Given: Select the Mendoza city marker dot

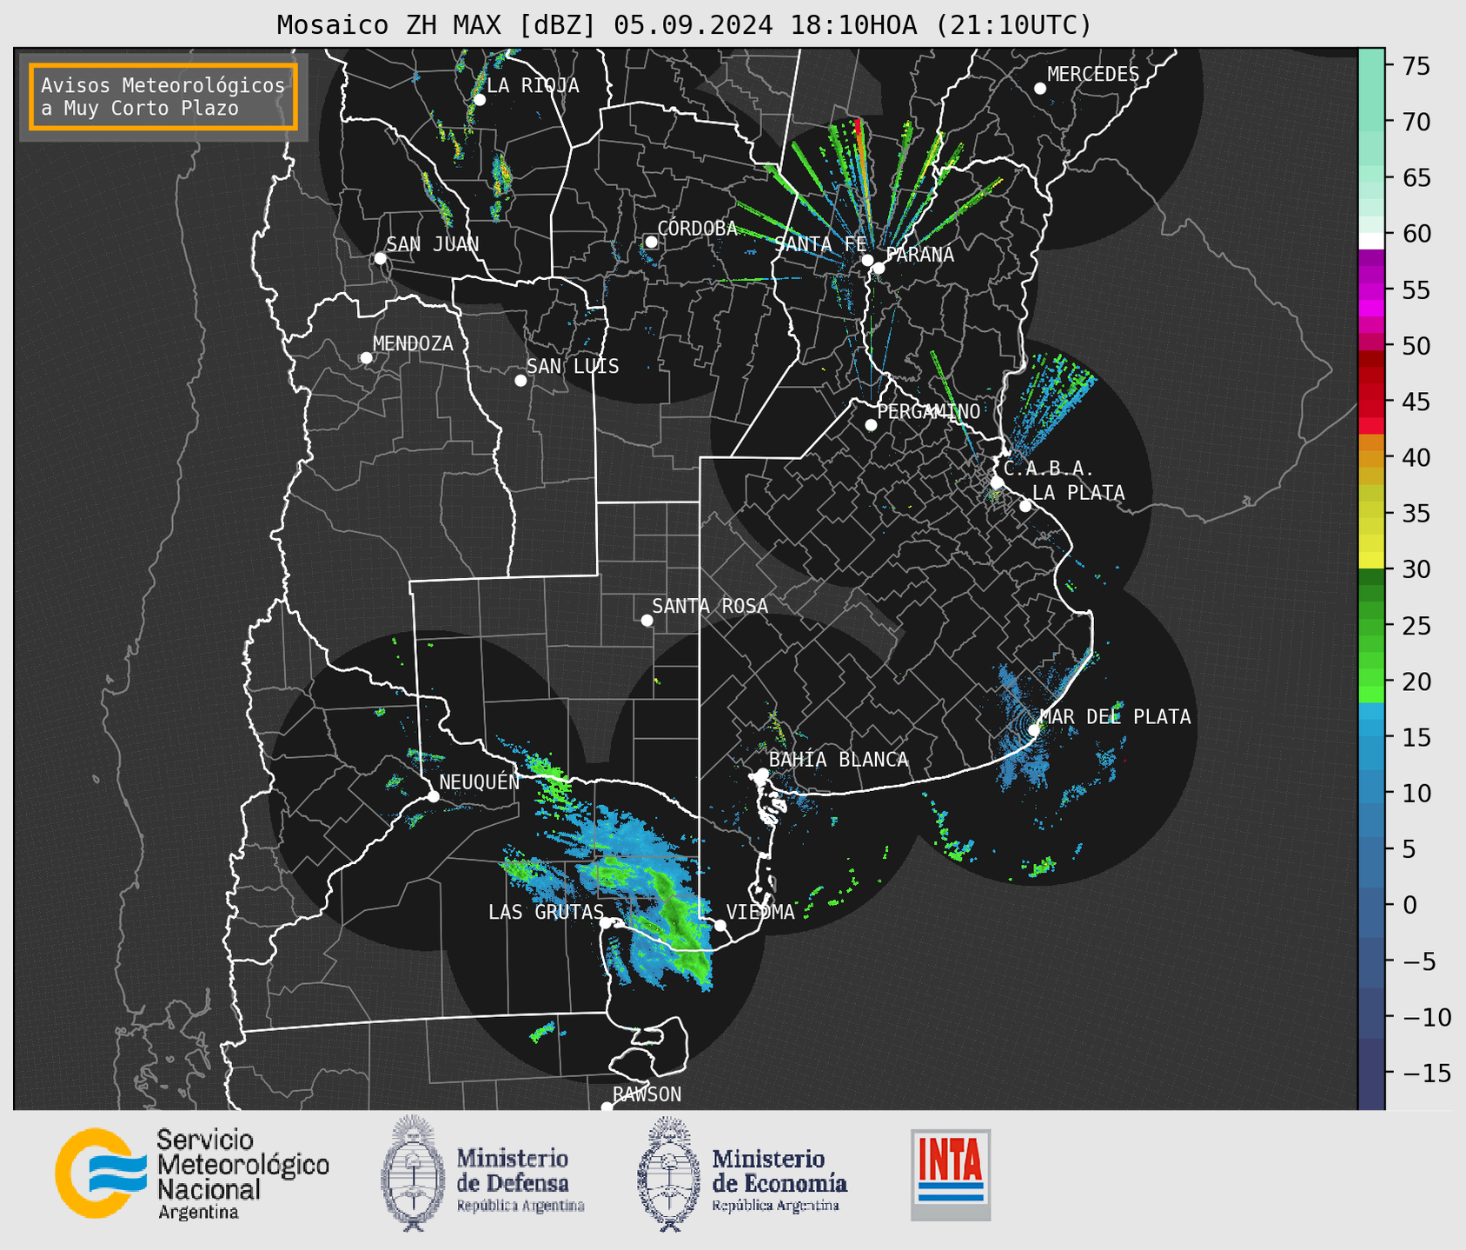Looking at the screenshot, I should [x=367, y=358].
